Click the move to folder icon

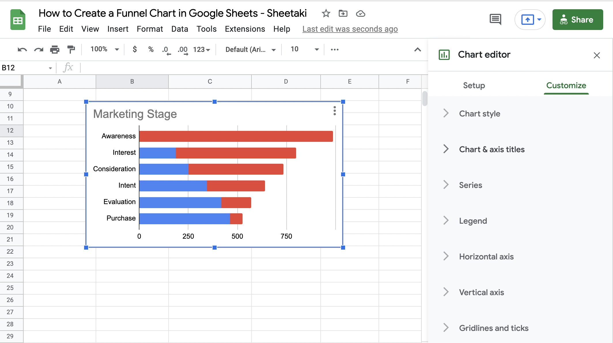[343, 13]
